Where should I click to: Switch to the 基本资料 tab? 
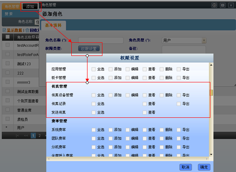coord(53,25)
